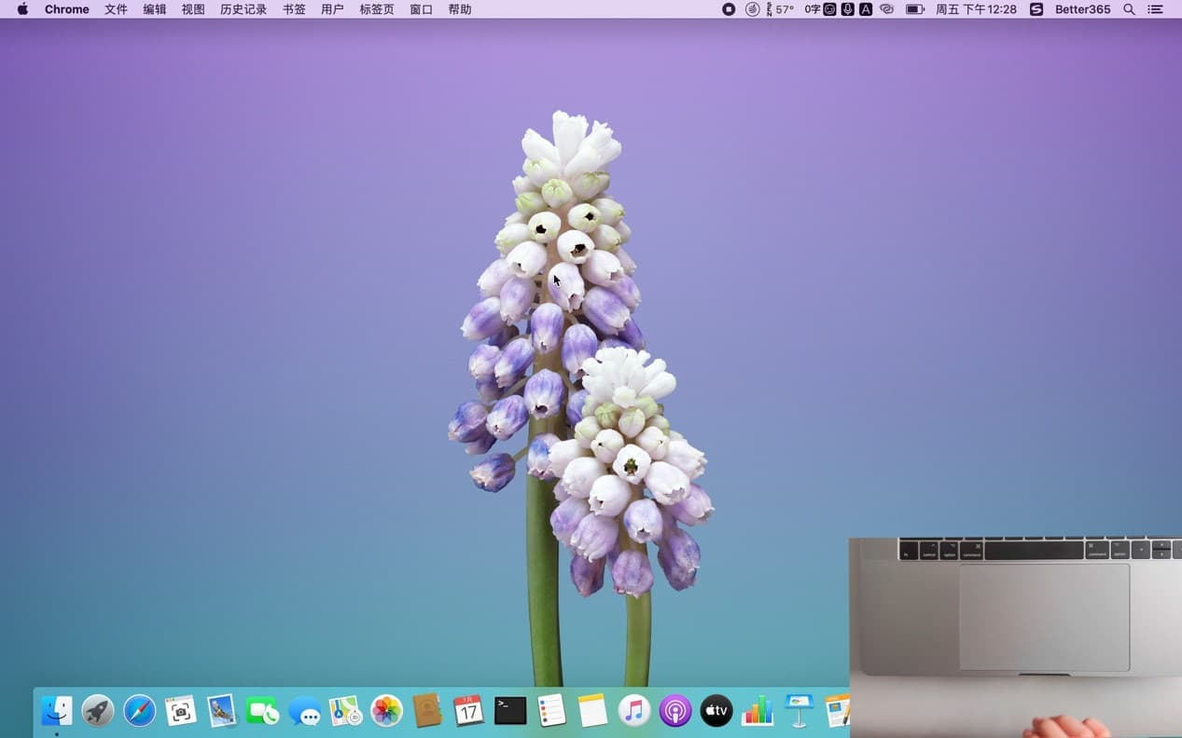Open the Terminal app in Dock

pos(510,711)
